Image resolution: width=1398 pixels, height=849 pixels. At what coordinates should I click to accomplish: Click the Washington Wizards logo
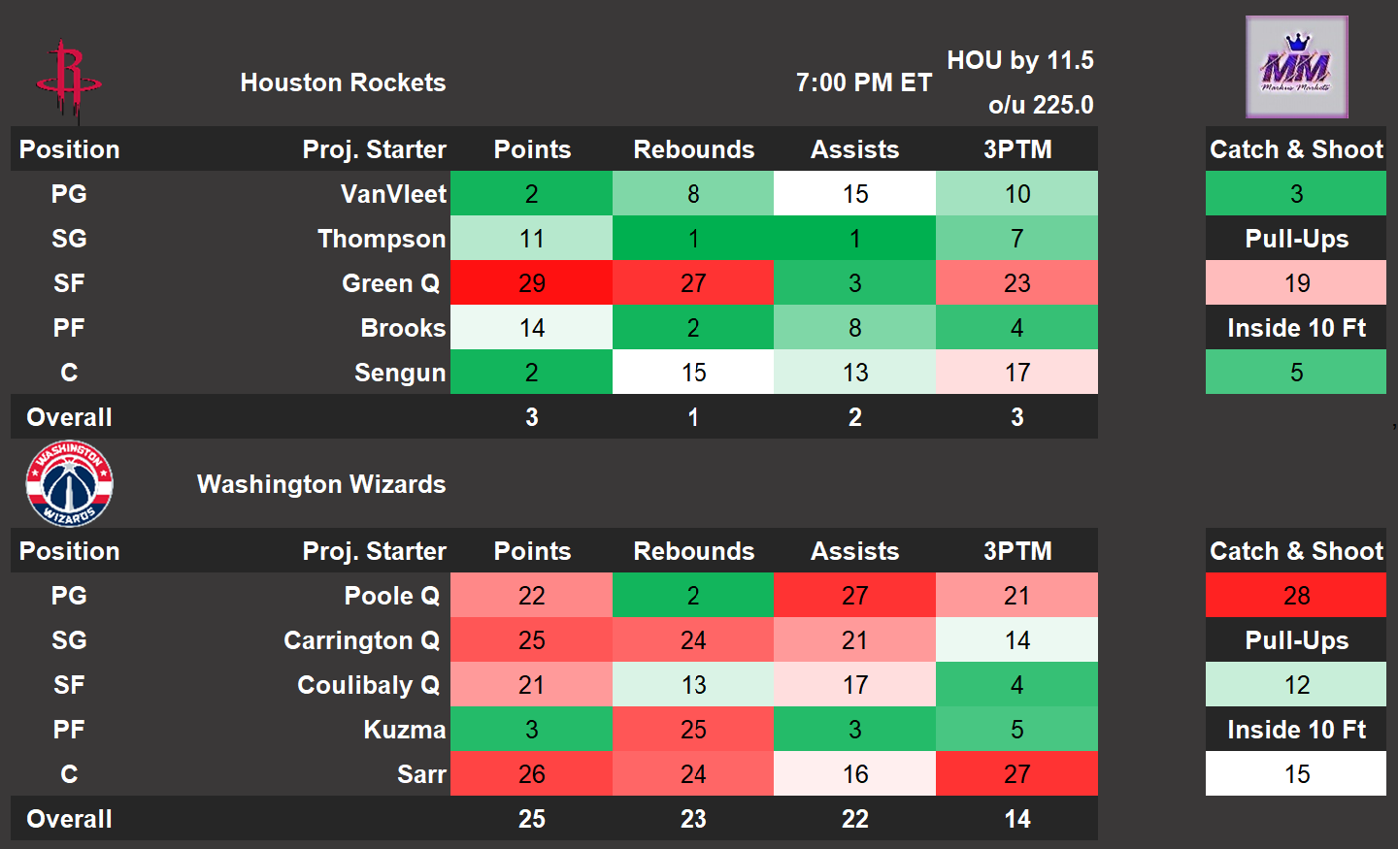pos(69,483)
